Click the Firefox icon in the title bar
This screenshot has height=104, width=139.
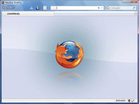pyautogui.click(x=3, y=2)
